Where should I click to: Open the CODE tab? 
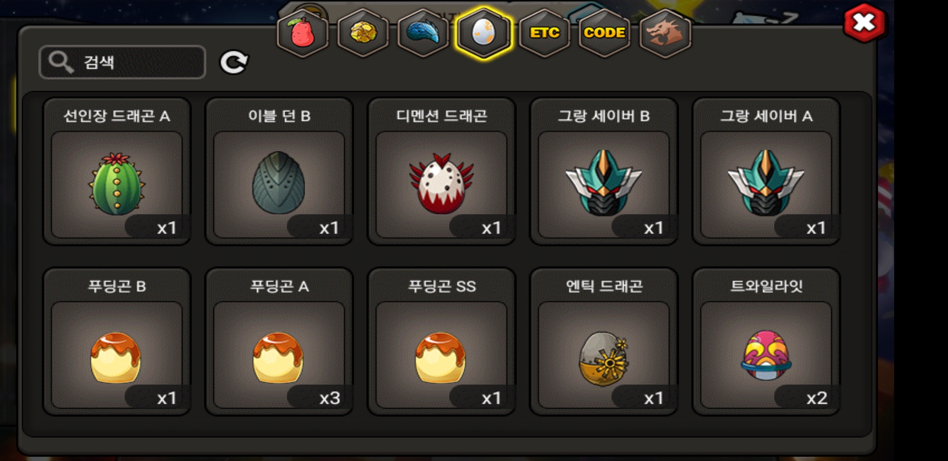pyautogui.click(x=604, y=33)
